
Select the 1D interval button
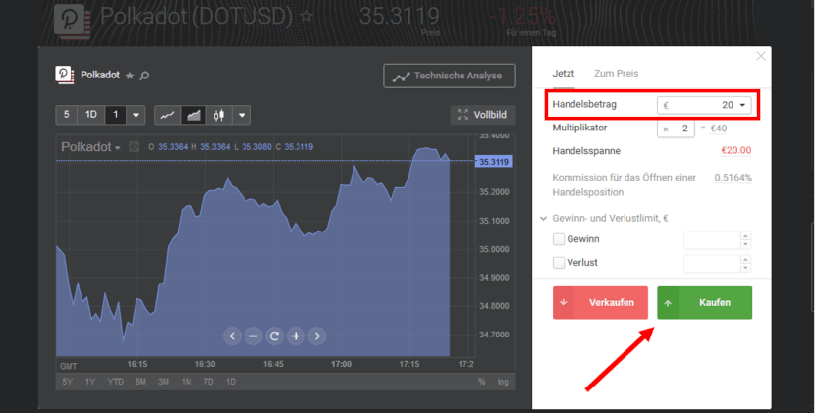pyautogui.click(x=91, y=115)
